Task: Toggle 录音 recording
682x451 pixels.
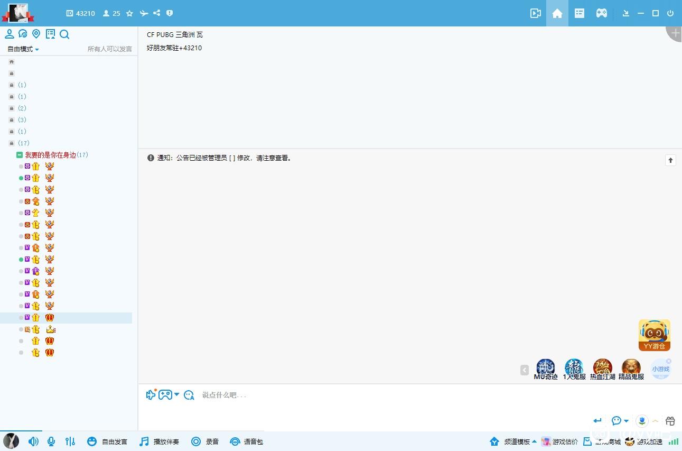Action: tap(205, 441)
